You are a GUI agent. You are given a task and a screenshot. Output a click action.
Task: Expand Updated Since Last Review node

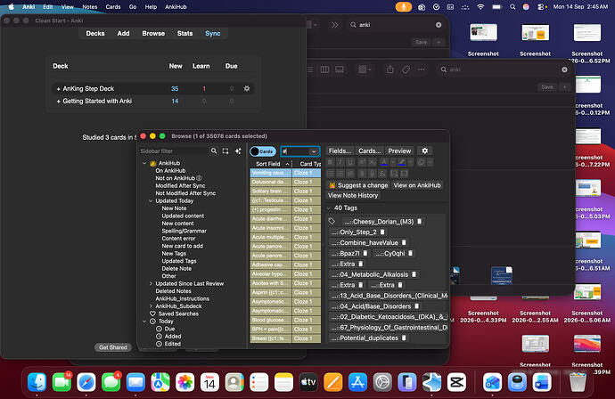(151, 283)
